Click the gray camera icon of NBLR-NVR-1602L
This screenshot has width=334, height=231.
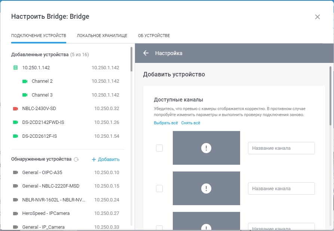pyautogui.click(x=16, y=200)
